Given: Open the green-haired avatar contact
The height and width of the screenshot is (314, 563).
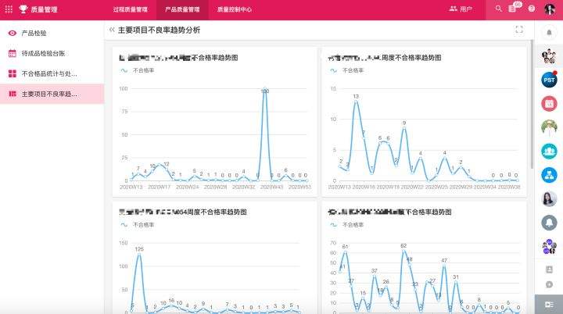Looking at the screenshot, I should point(549,127).
